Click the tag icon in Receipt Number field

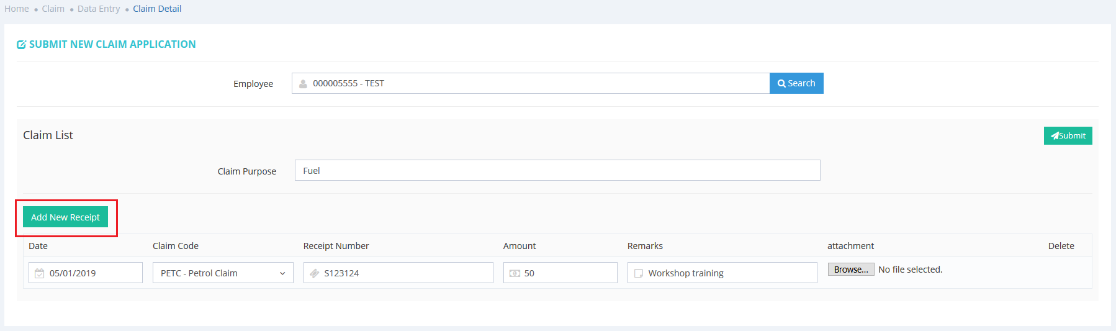click(x=315, y=273)
